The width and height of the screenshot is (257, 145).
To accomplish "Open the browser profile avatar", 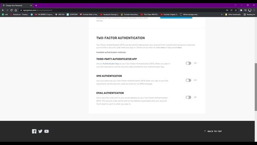I will tap(250, 10).
